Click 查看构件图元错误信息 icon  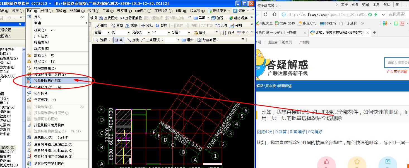pos(29,157)
